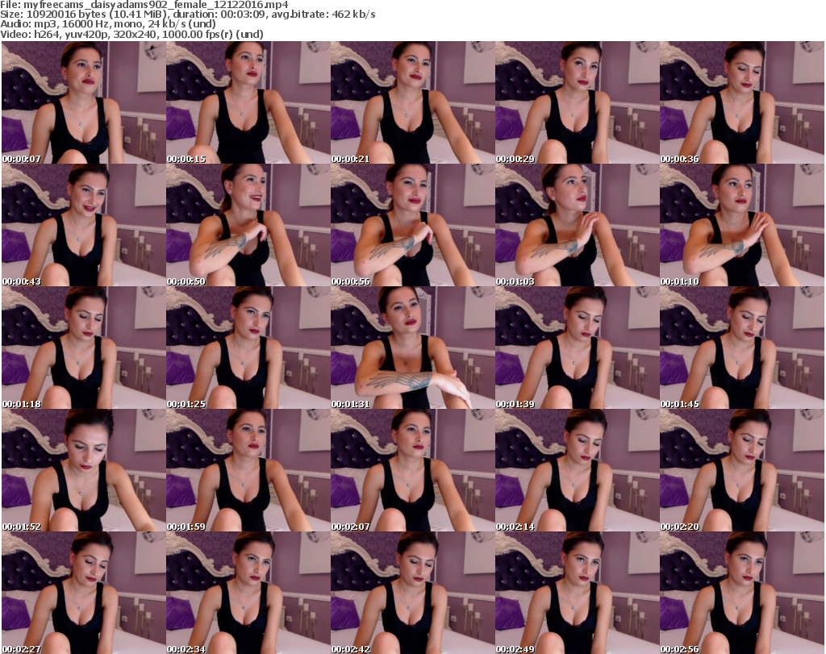Select the frame timestamped 00:00:50

coord(248,225)
